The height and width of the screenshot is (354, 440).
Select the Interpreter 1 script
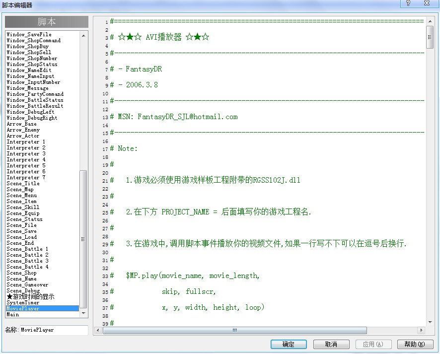[x=42, y=142]
